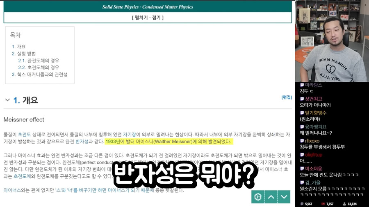Click the total viewer count '13,124'
Screen dimensions: 369x207
[352, 204]
